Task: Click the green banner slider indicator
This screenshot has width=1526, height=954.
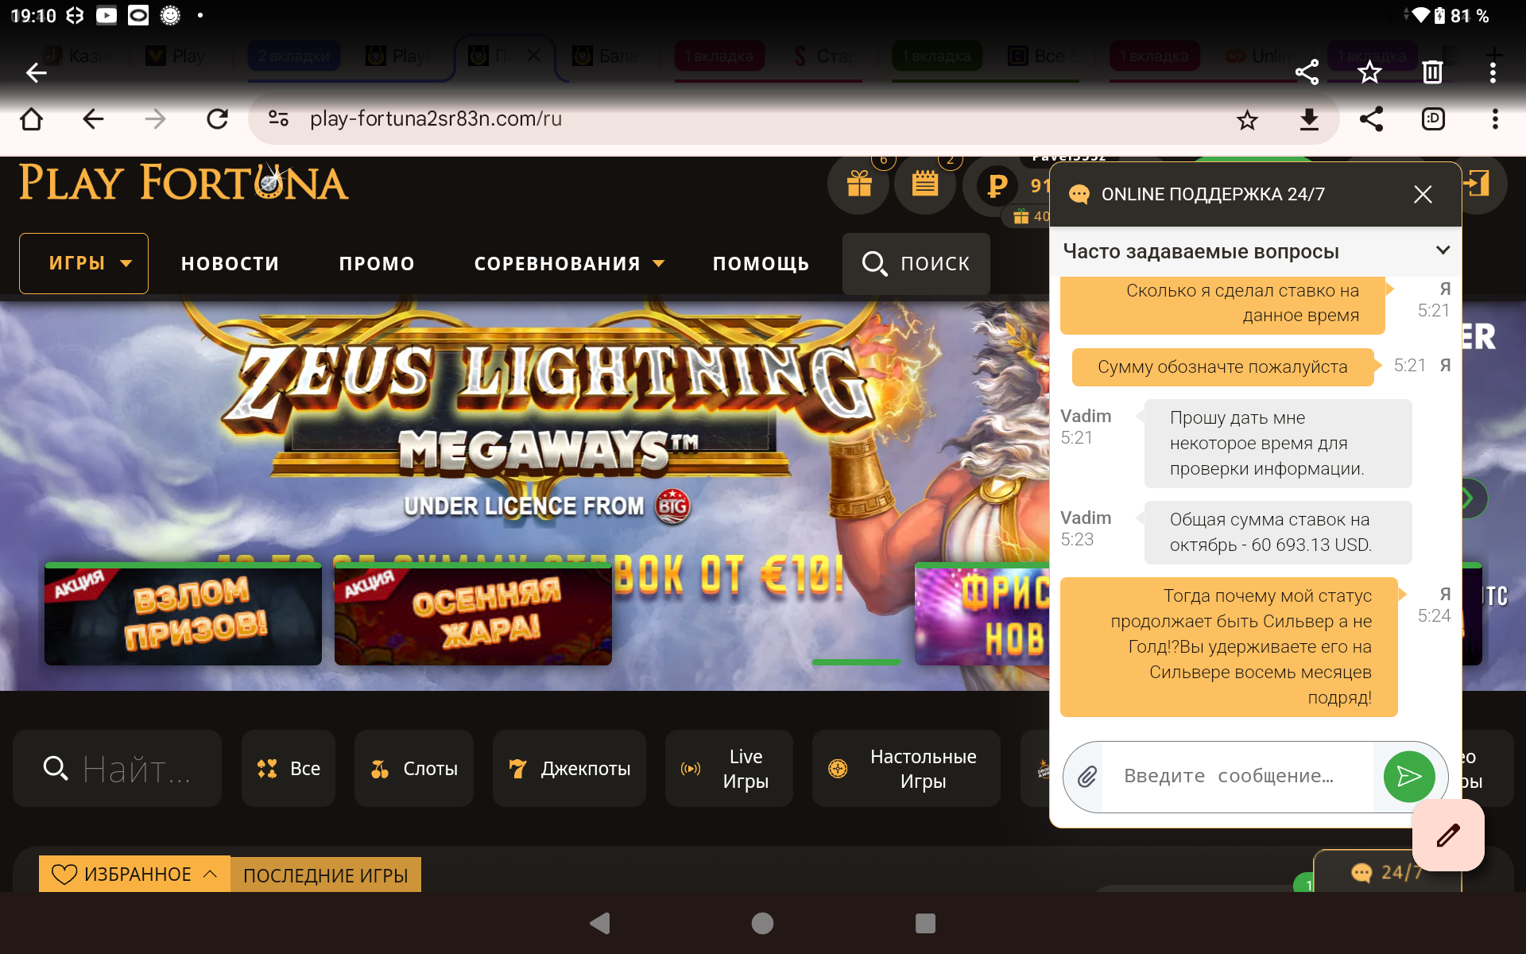Action: [856, 661]
